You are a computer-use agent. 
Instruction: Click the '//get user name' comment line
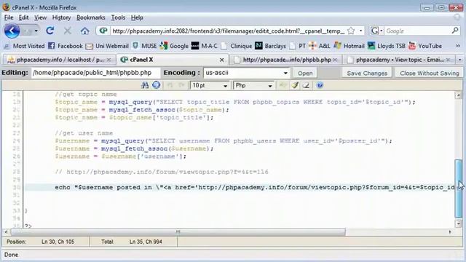tap(84, 133)
